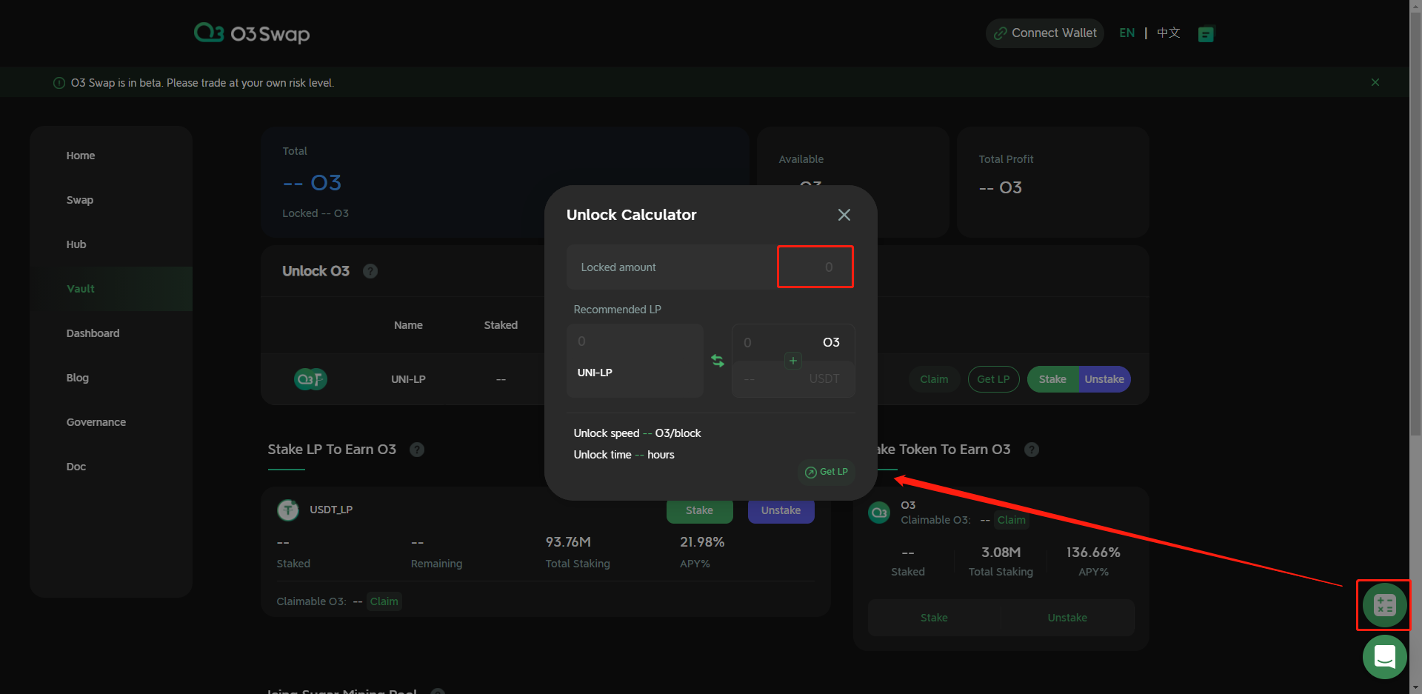Dismiss the beta warning banner

pos(1375,82)
